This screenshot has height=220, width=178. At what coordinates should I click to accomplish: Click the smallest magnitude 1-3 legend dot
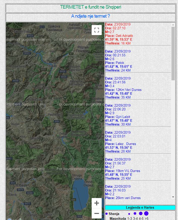point(129,214)
